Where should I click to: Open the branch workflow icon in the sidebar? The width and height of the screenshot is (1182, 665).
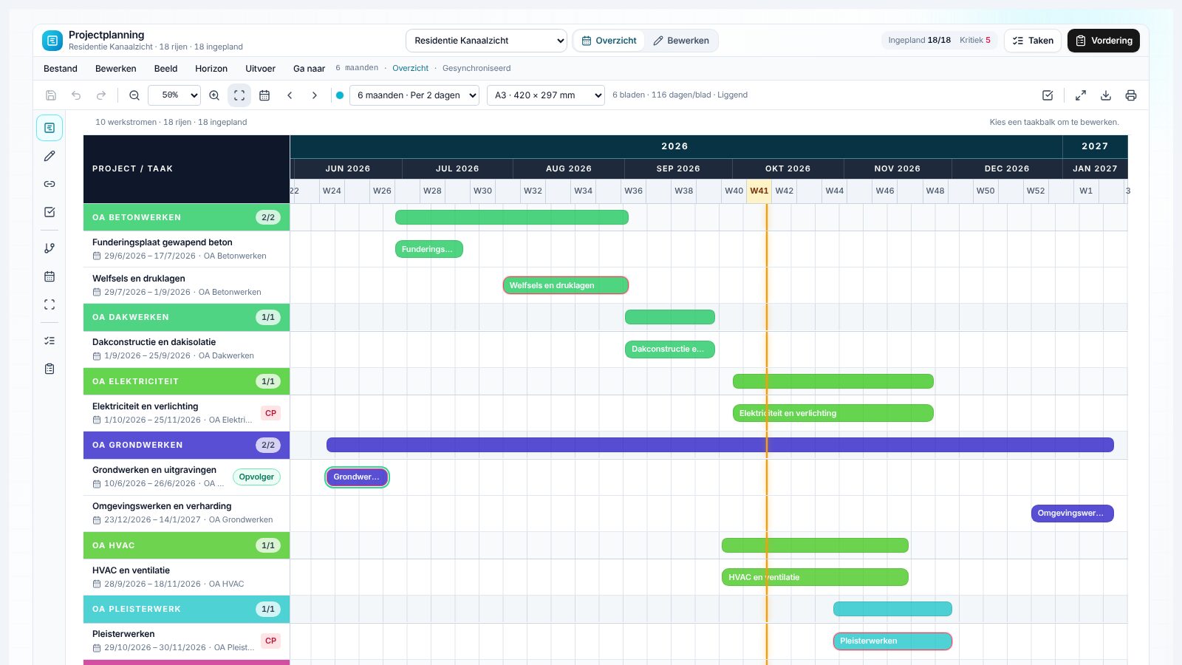(49, 248)
